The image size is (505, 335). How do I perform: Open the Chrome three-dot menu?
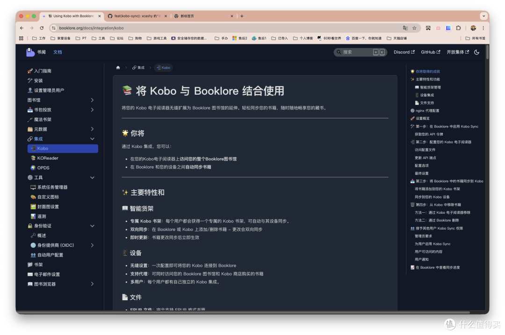click(483, 28)
